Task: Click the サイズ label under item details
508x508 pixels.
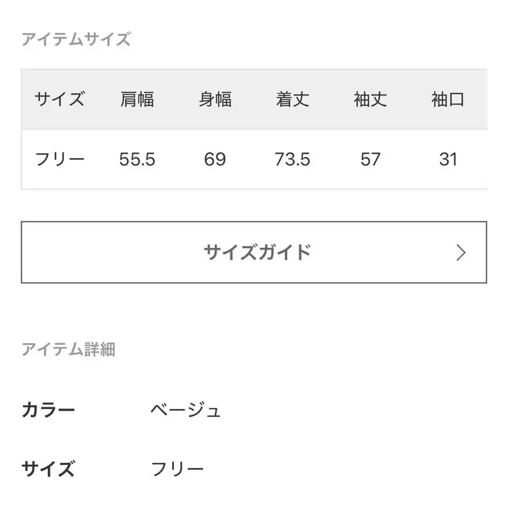Action: (48, 468)
